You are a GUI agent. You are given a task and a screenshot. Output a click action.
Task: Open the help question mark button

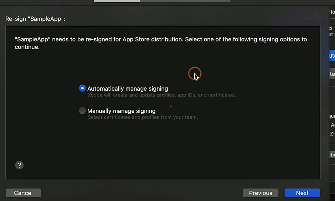pyautogui.click(x=19, y=165)
